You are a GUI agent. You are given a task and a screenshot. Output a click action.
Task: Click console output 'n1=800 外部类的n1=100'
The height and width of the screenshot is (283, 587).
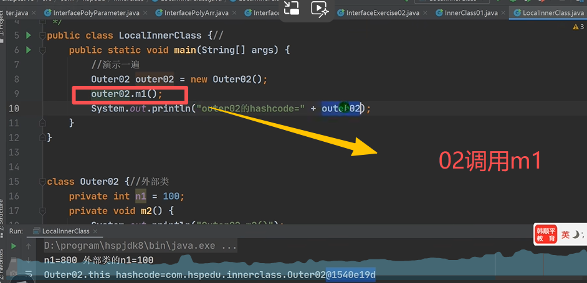pyautogui.click(x=99, y=260)
